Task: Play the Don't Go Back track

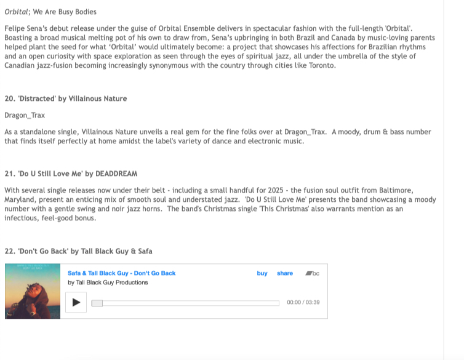Action: 76,302
